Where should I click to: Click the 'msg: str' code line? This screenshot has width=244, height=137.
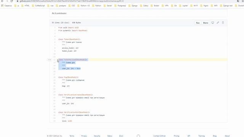point(66,86)
